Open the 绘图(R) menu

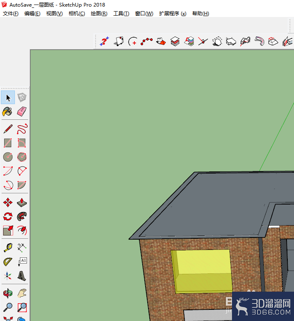pos(99,14)
